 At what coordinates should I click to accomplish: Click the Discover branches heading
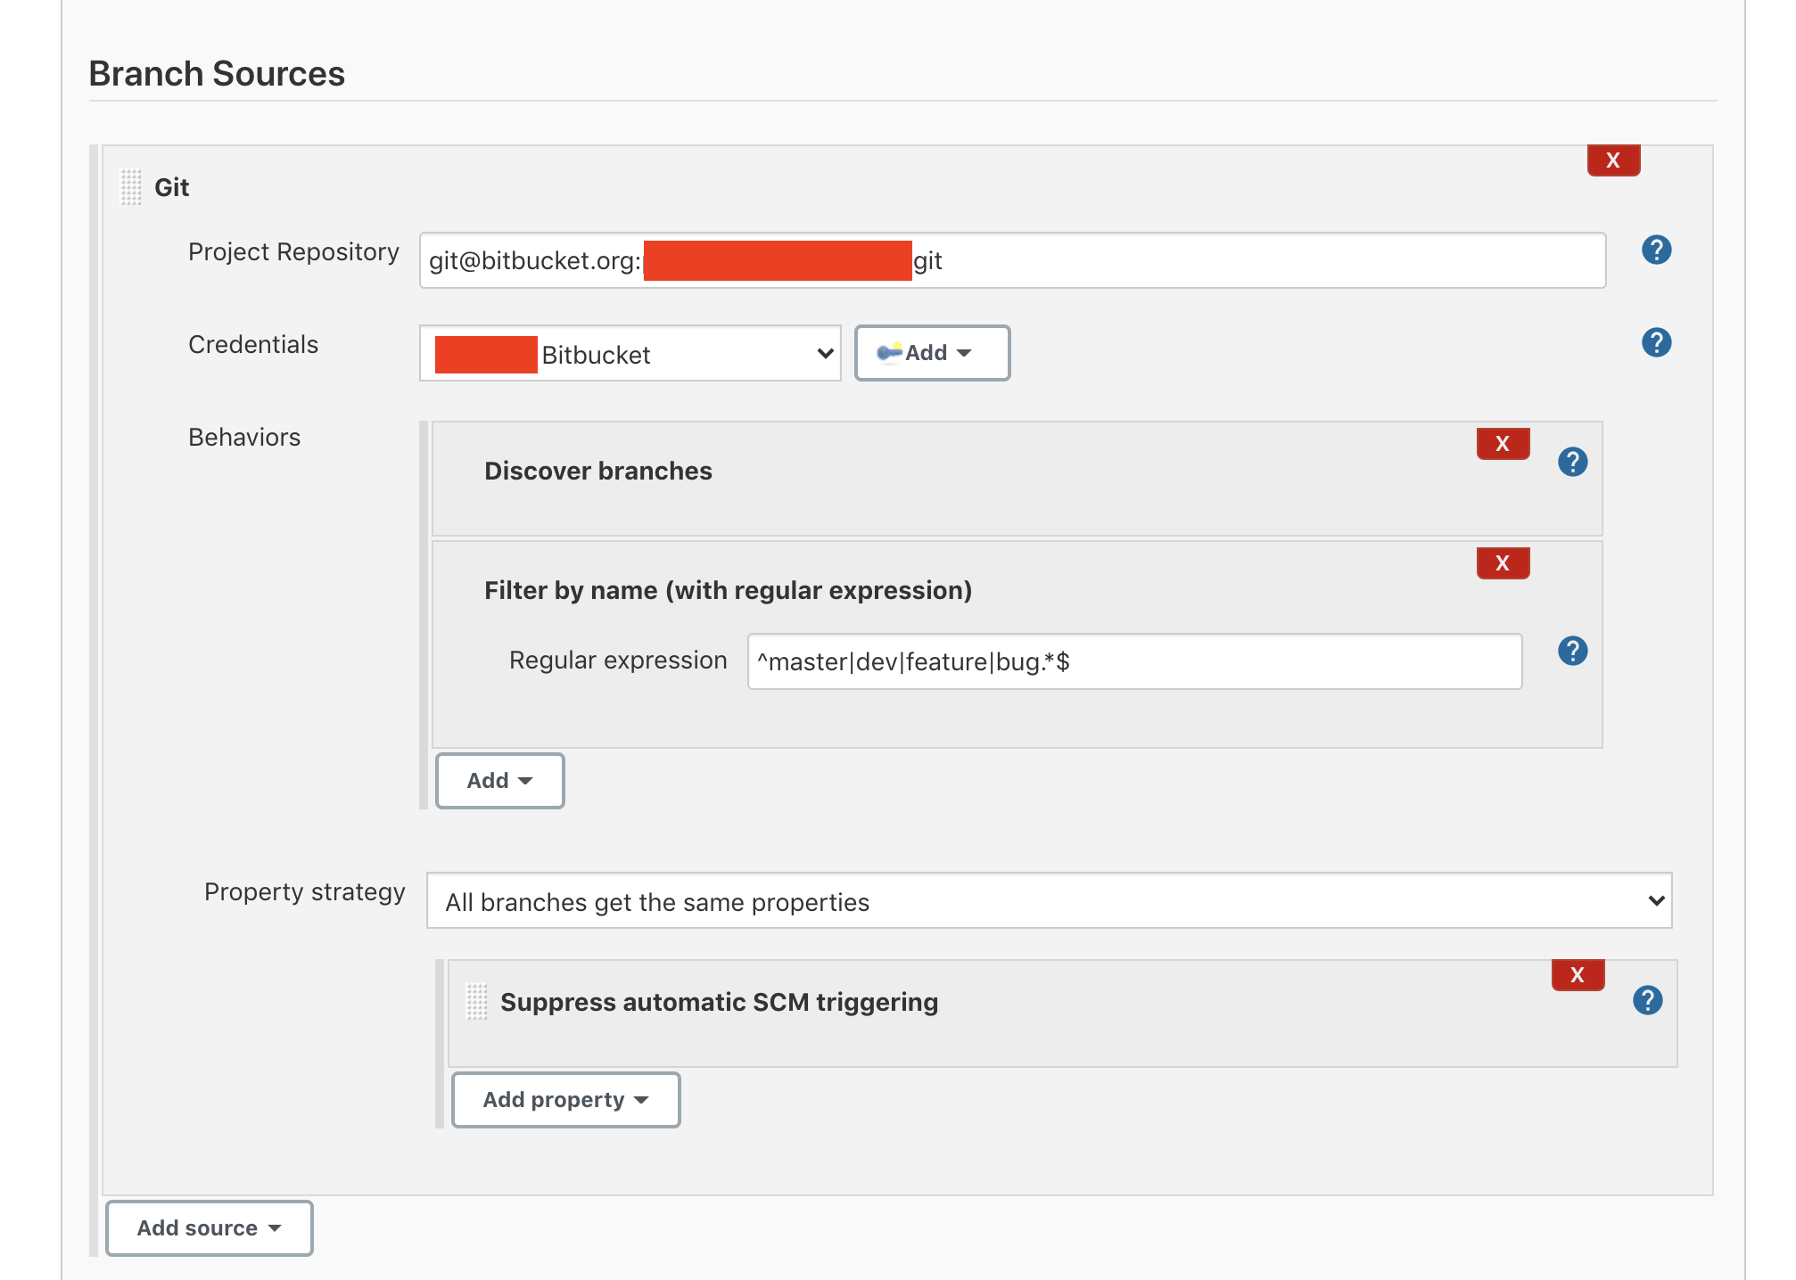pos(597,471)
